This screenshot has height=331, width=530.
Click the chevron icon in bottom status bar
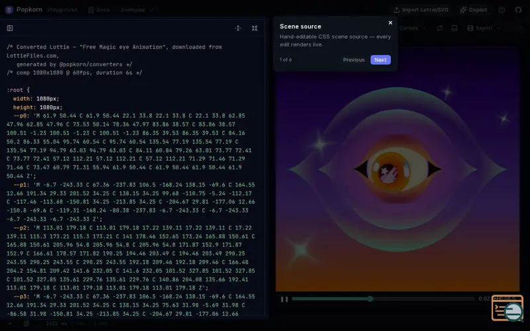pyautogui.click(x=10, y=324)
